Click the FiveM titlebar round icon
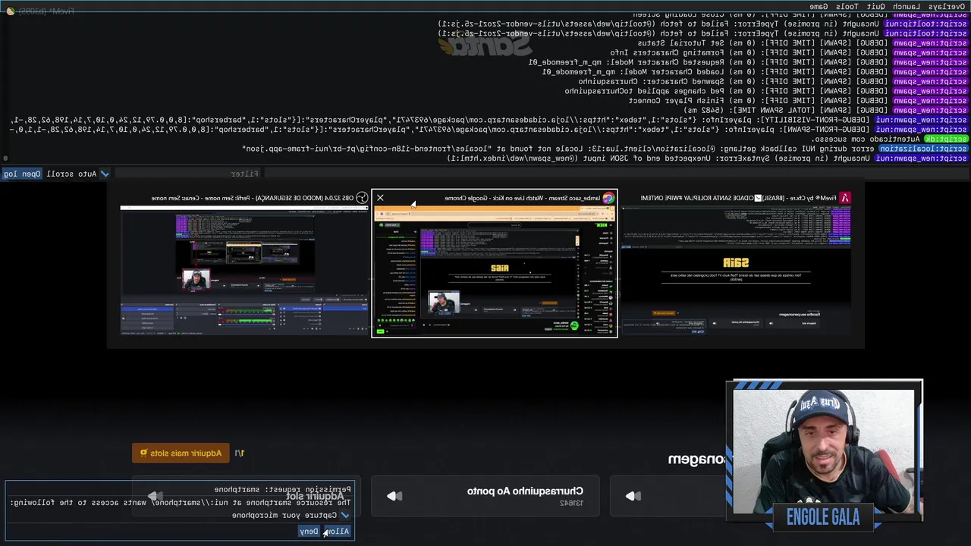 point(10,11)
